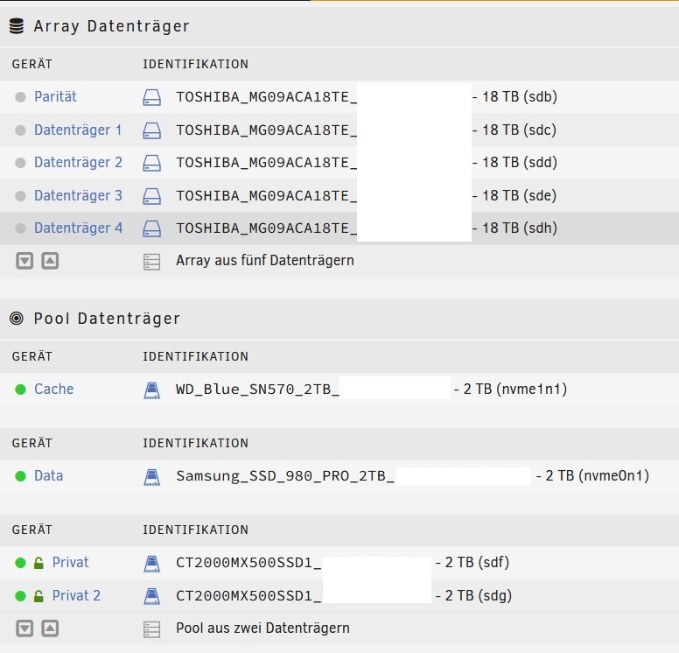This screenshot has width=679, height=653.
Task: Click the grey status dot beside Datenträger 1
Action: click(x=20, y=130)
